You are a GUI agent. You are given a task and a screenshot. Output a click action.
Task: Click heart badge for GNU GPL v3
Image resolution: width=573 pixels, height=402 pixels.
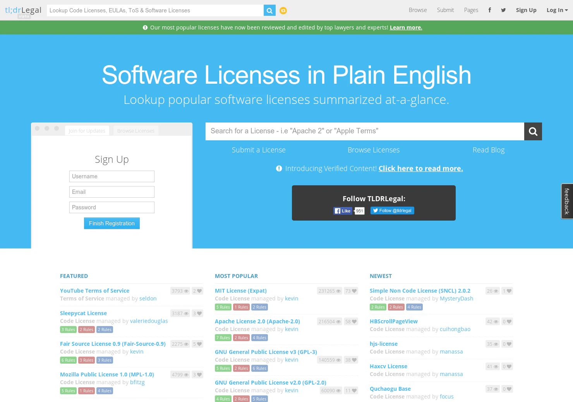351,360
